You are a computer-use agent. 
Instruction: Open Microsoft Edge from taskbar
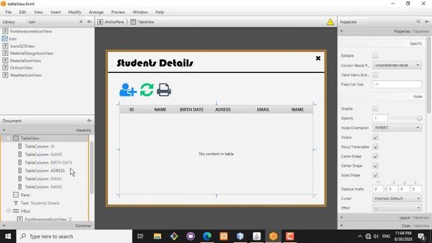(207, 236)
